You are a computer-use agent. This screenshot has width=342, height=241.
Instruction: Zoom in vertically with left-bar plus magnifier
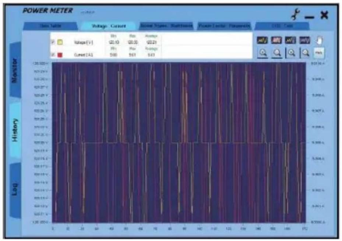tap(291, 53)
